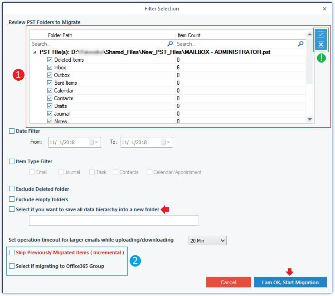
Task: Close the Filter Selection dialog
Action: (324, 9)
